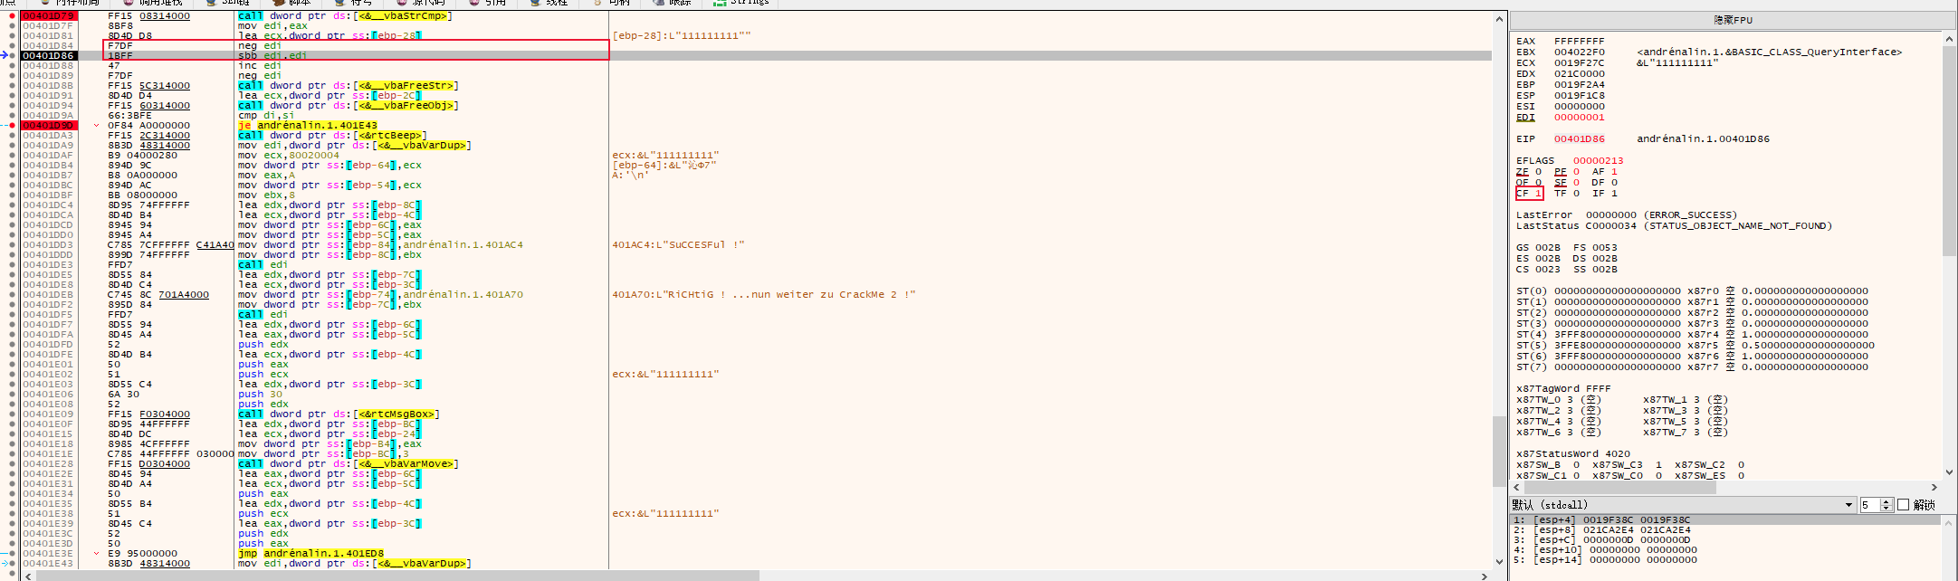Select current instruction address 00401D86
Viewport: 1958px width, 581px height.
point(49,55)
